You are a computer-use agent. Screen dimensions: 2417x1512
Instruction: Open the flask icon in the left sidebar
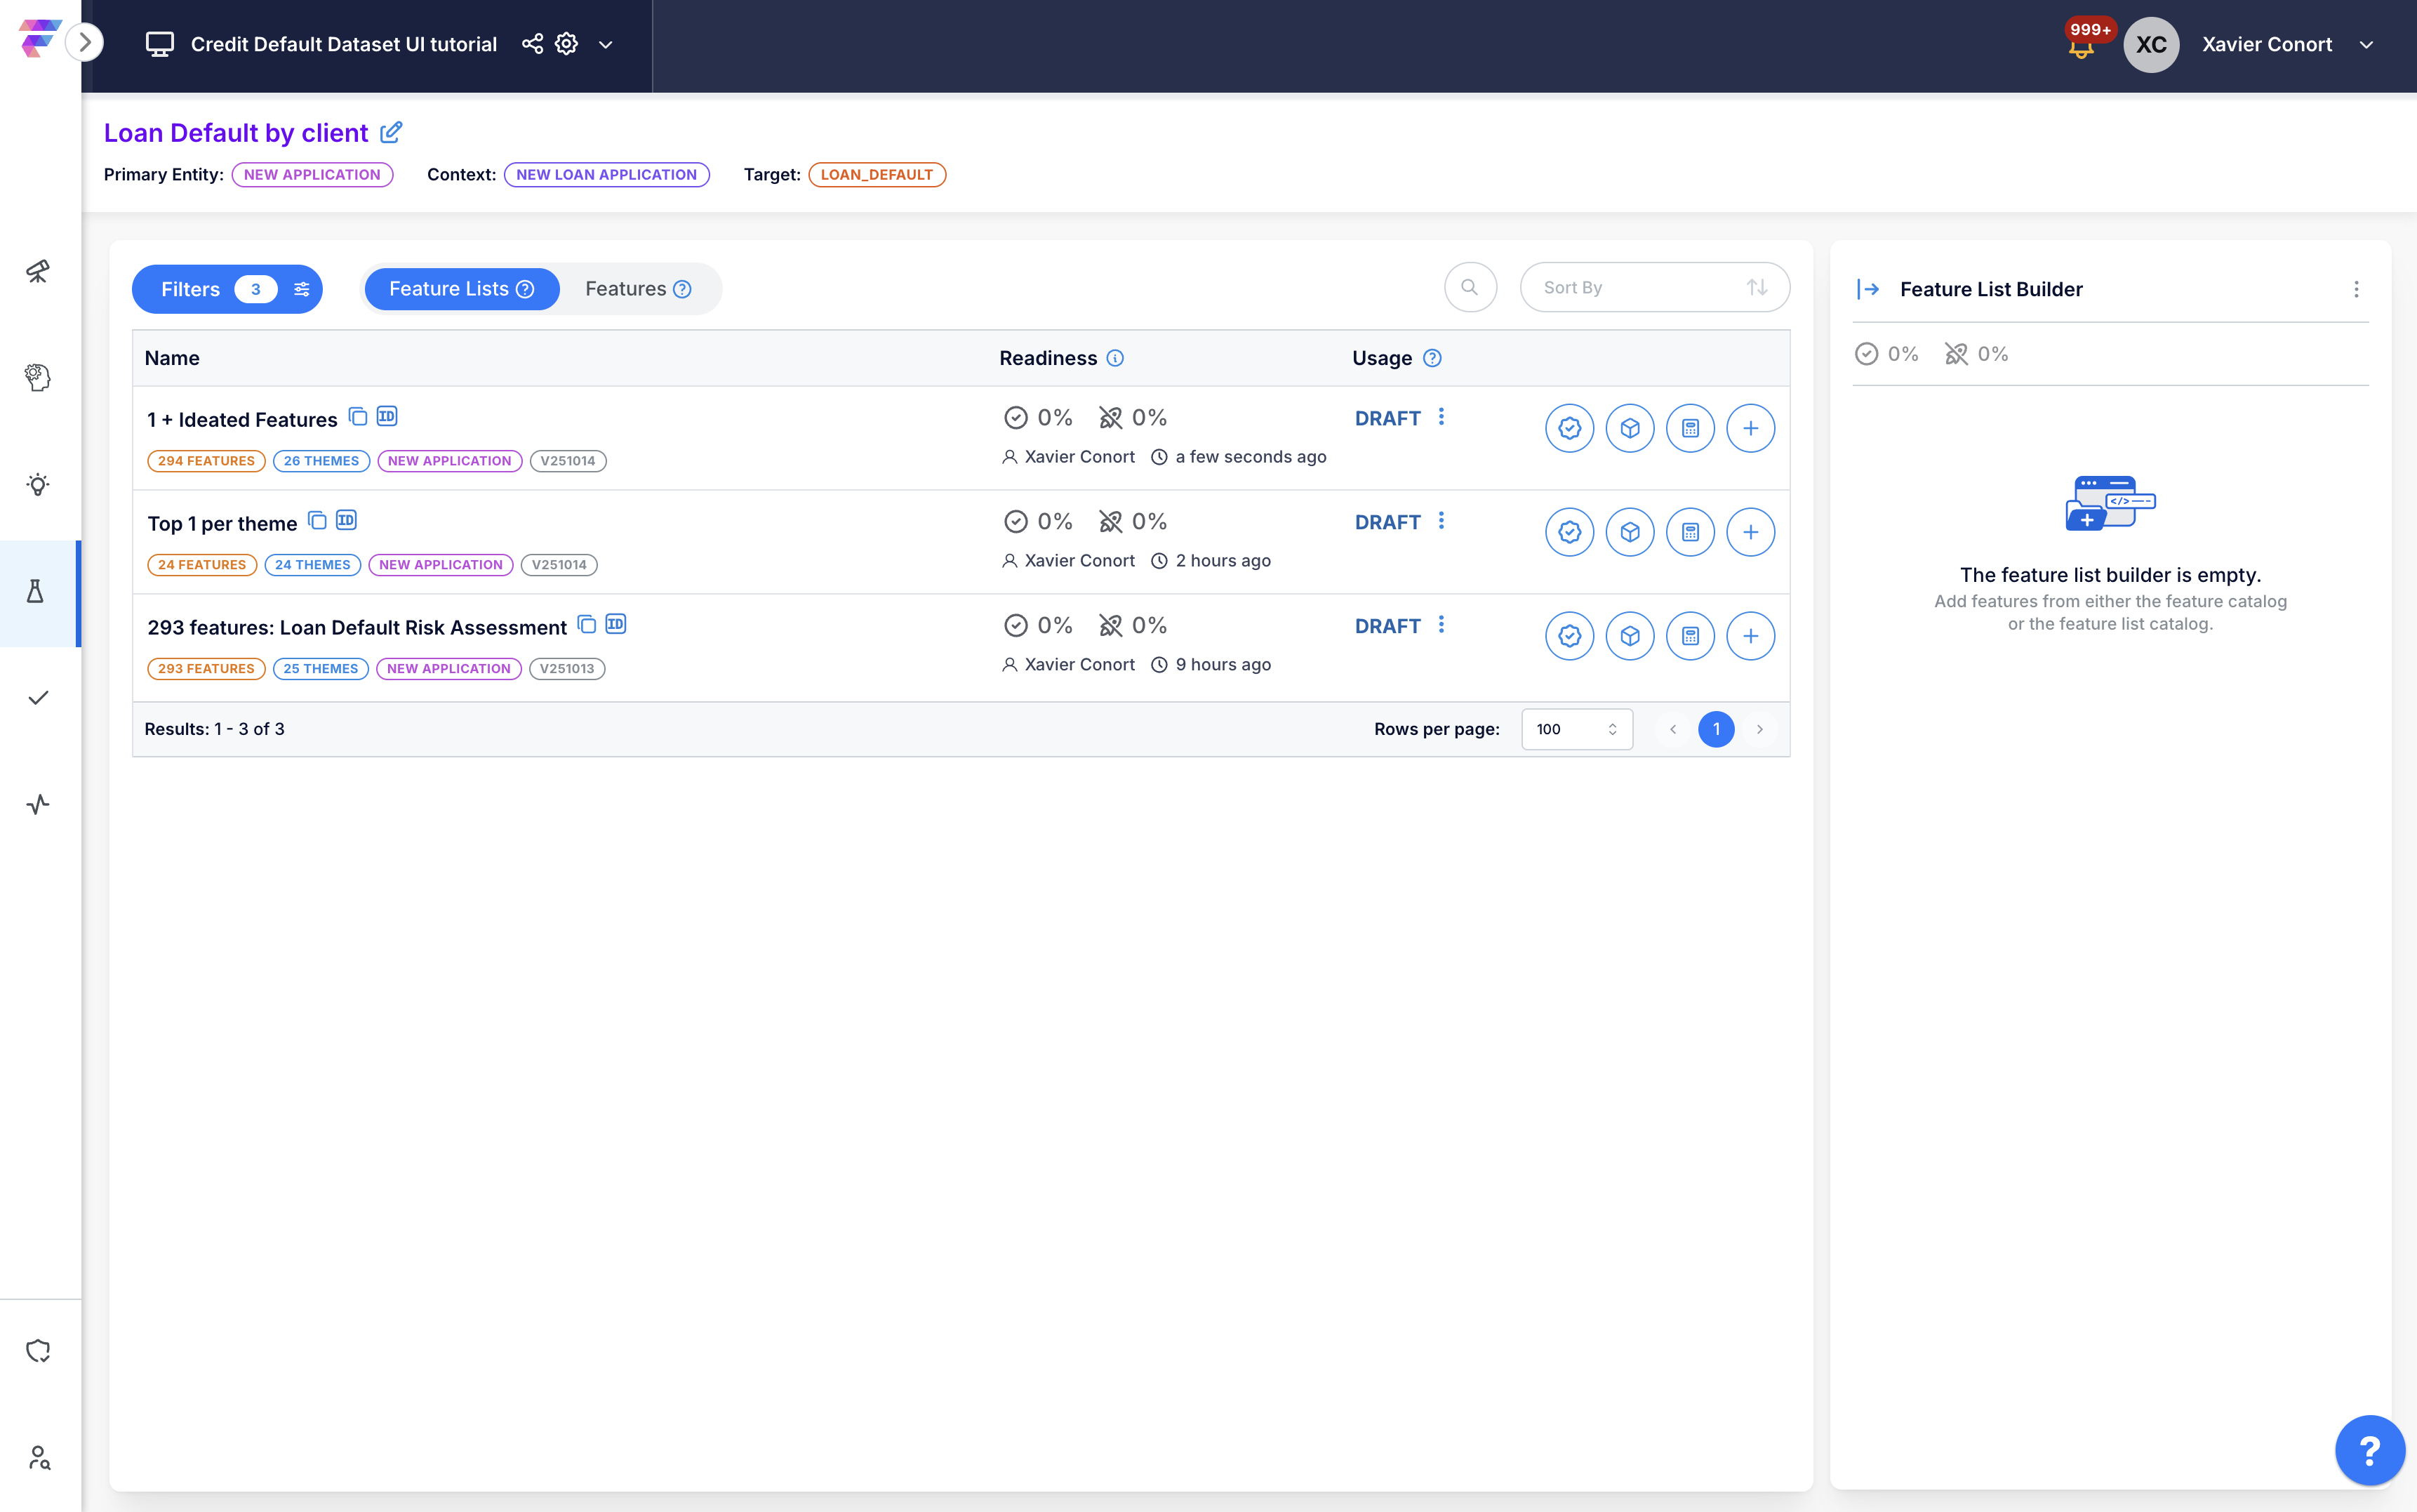click(37, 592)
